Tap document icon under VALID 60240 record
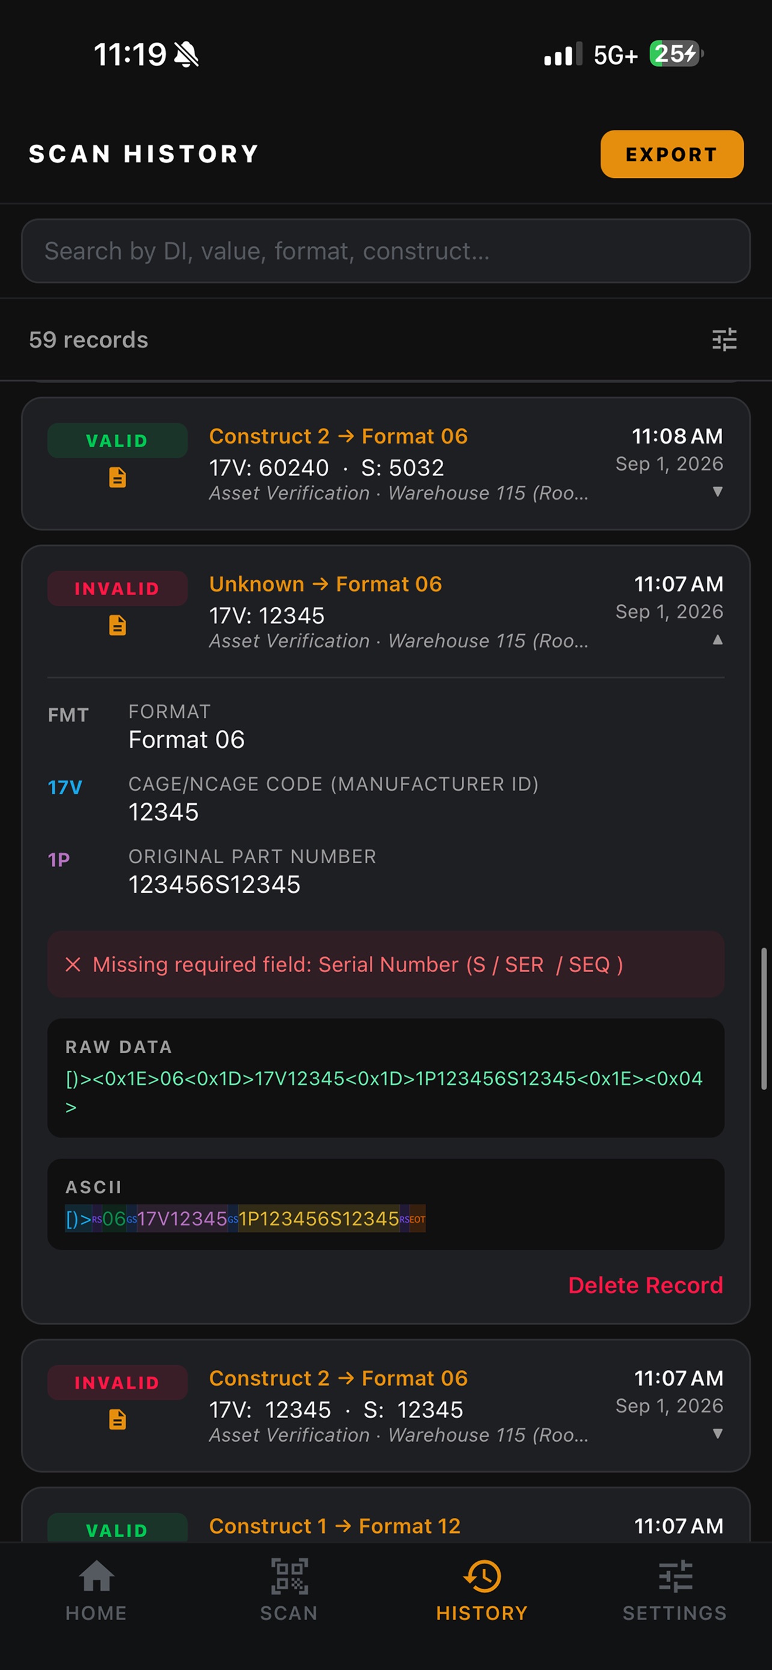 [x=117, y=478]
